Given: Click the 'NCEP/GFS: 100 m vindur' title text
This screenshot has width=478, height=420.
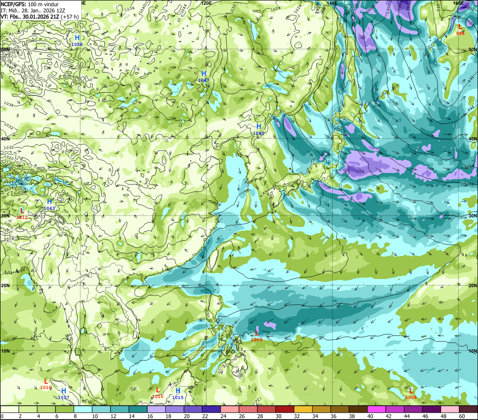Looking at the screenshot, I should [x=30, y=4].
